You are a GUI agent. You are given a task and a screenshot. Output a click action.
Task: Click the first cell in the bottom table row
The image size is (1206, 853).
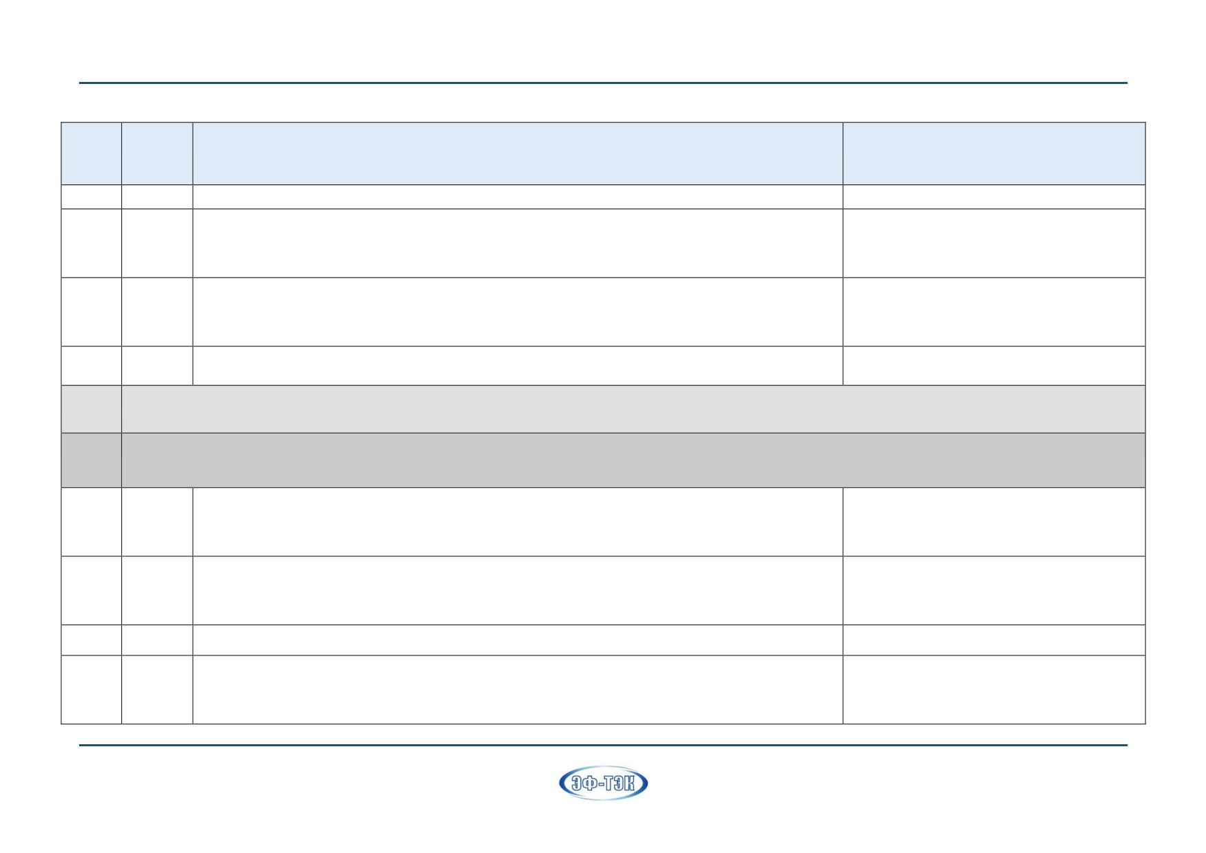pos(92,689)
